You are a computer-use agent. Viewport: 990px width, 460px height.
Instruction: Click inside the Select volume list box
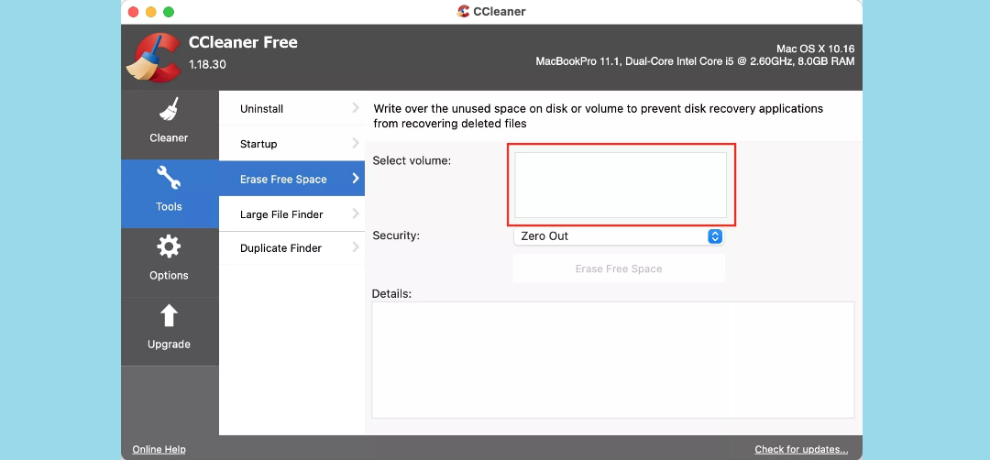621,185
